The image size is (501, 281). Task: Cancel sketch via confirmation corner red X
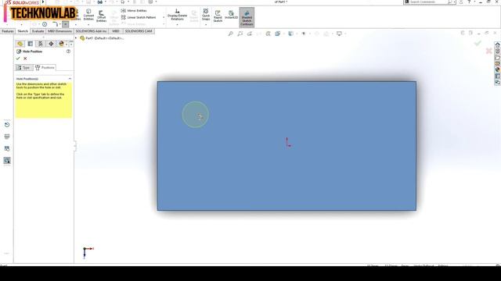[x=488, y=51]
